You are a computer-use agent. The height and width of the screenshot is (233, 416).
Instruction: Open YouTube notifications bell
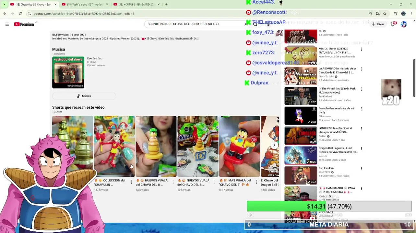(x=393, y=24)
